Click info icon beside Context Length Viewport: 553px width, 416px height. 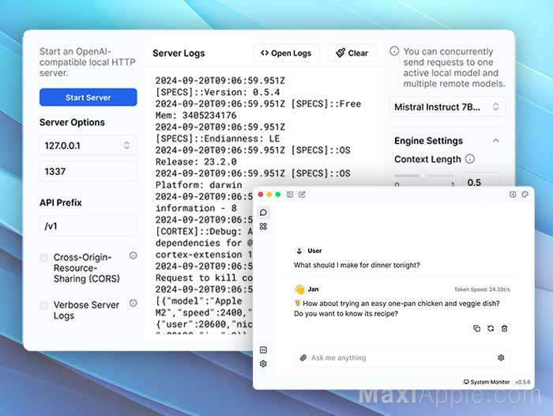tap(470, 159)
